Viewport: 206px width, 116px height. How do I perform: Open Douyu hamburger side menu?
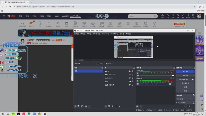(4, 16)
